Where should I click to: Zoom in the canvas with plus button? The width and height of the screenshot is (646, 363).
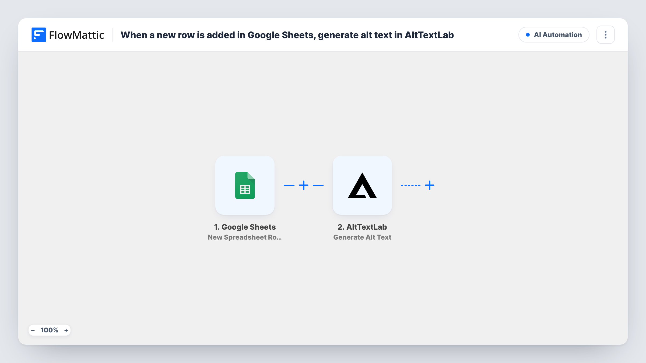66,330
